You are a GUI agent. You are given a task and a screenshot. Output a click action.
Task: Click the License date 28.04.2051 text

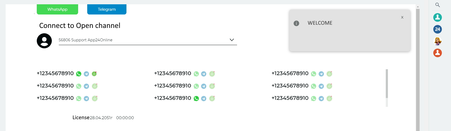tap(101, 118)
